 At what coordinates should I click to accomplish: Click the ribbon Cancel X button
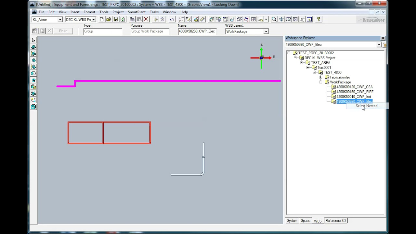[x=49, y=31]
